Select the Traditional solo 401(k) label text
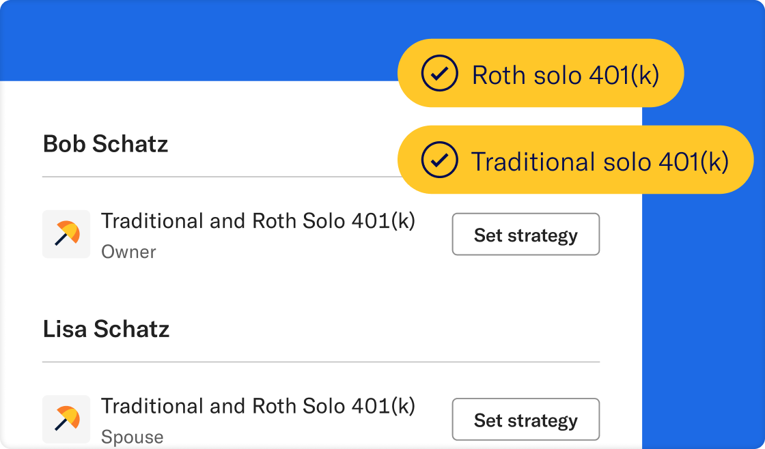Image resolution: width=765 pixels, height=449 pixels. coord(600,162)
